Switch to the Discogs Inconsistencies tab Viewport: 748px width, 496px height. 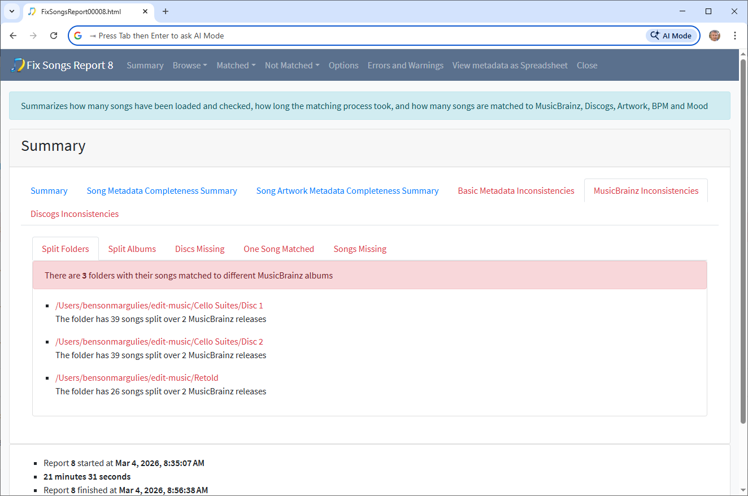[x=75, y=214]
